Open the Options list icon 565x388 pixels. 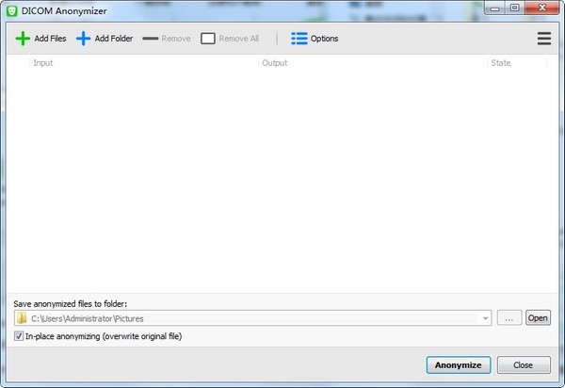(299, 39)
